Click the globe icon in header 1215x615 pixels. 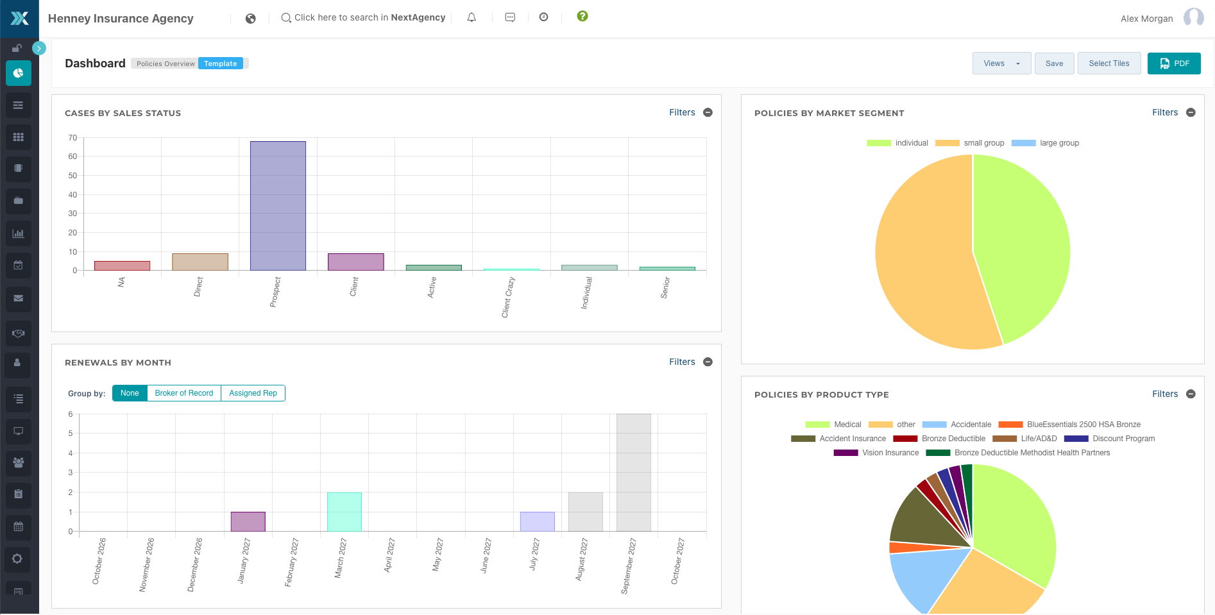(251, 19)
